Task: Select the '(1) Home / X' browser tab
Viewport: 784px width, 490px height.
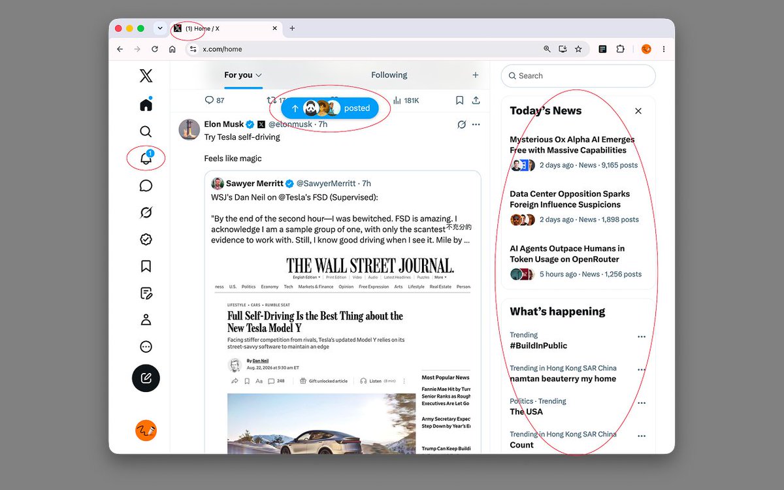Action: coord(226,28)
